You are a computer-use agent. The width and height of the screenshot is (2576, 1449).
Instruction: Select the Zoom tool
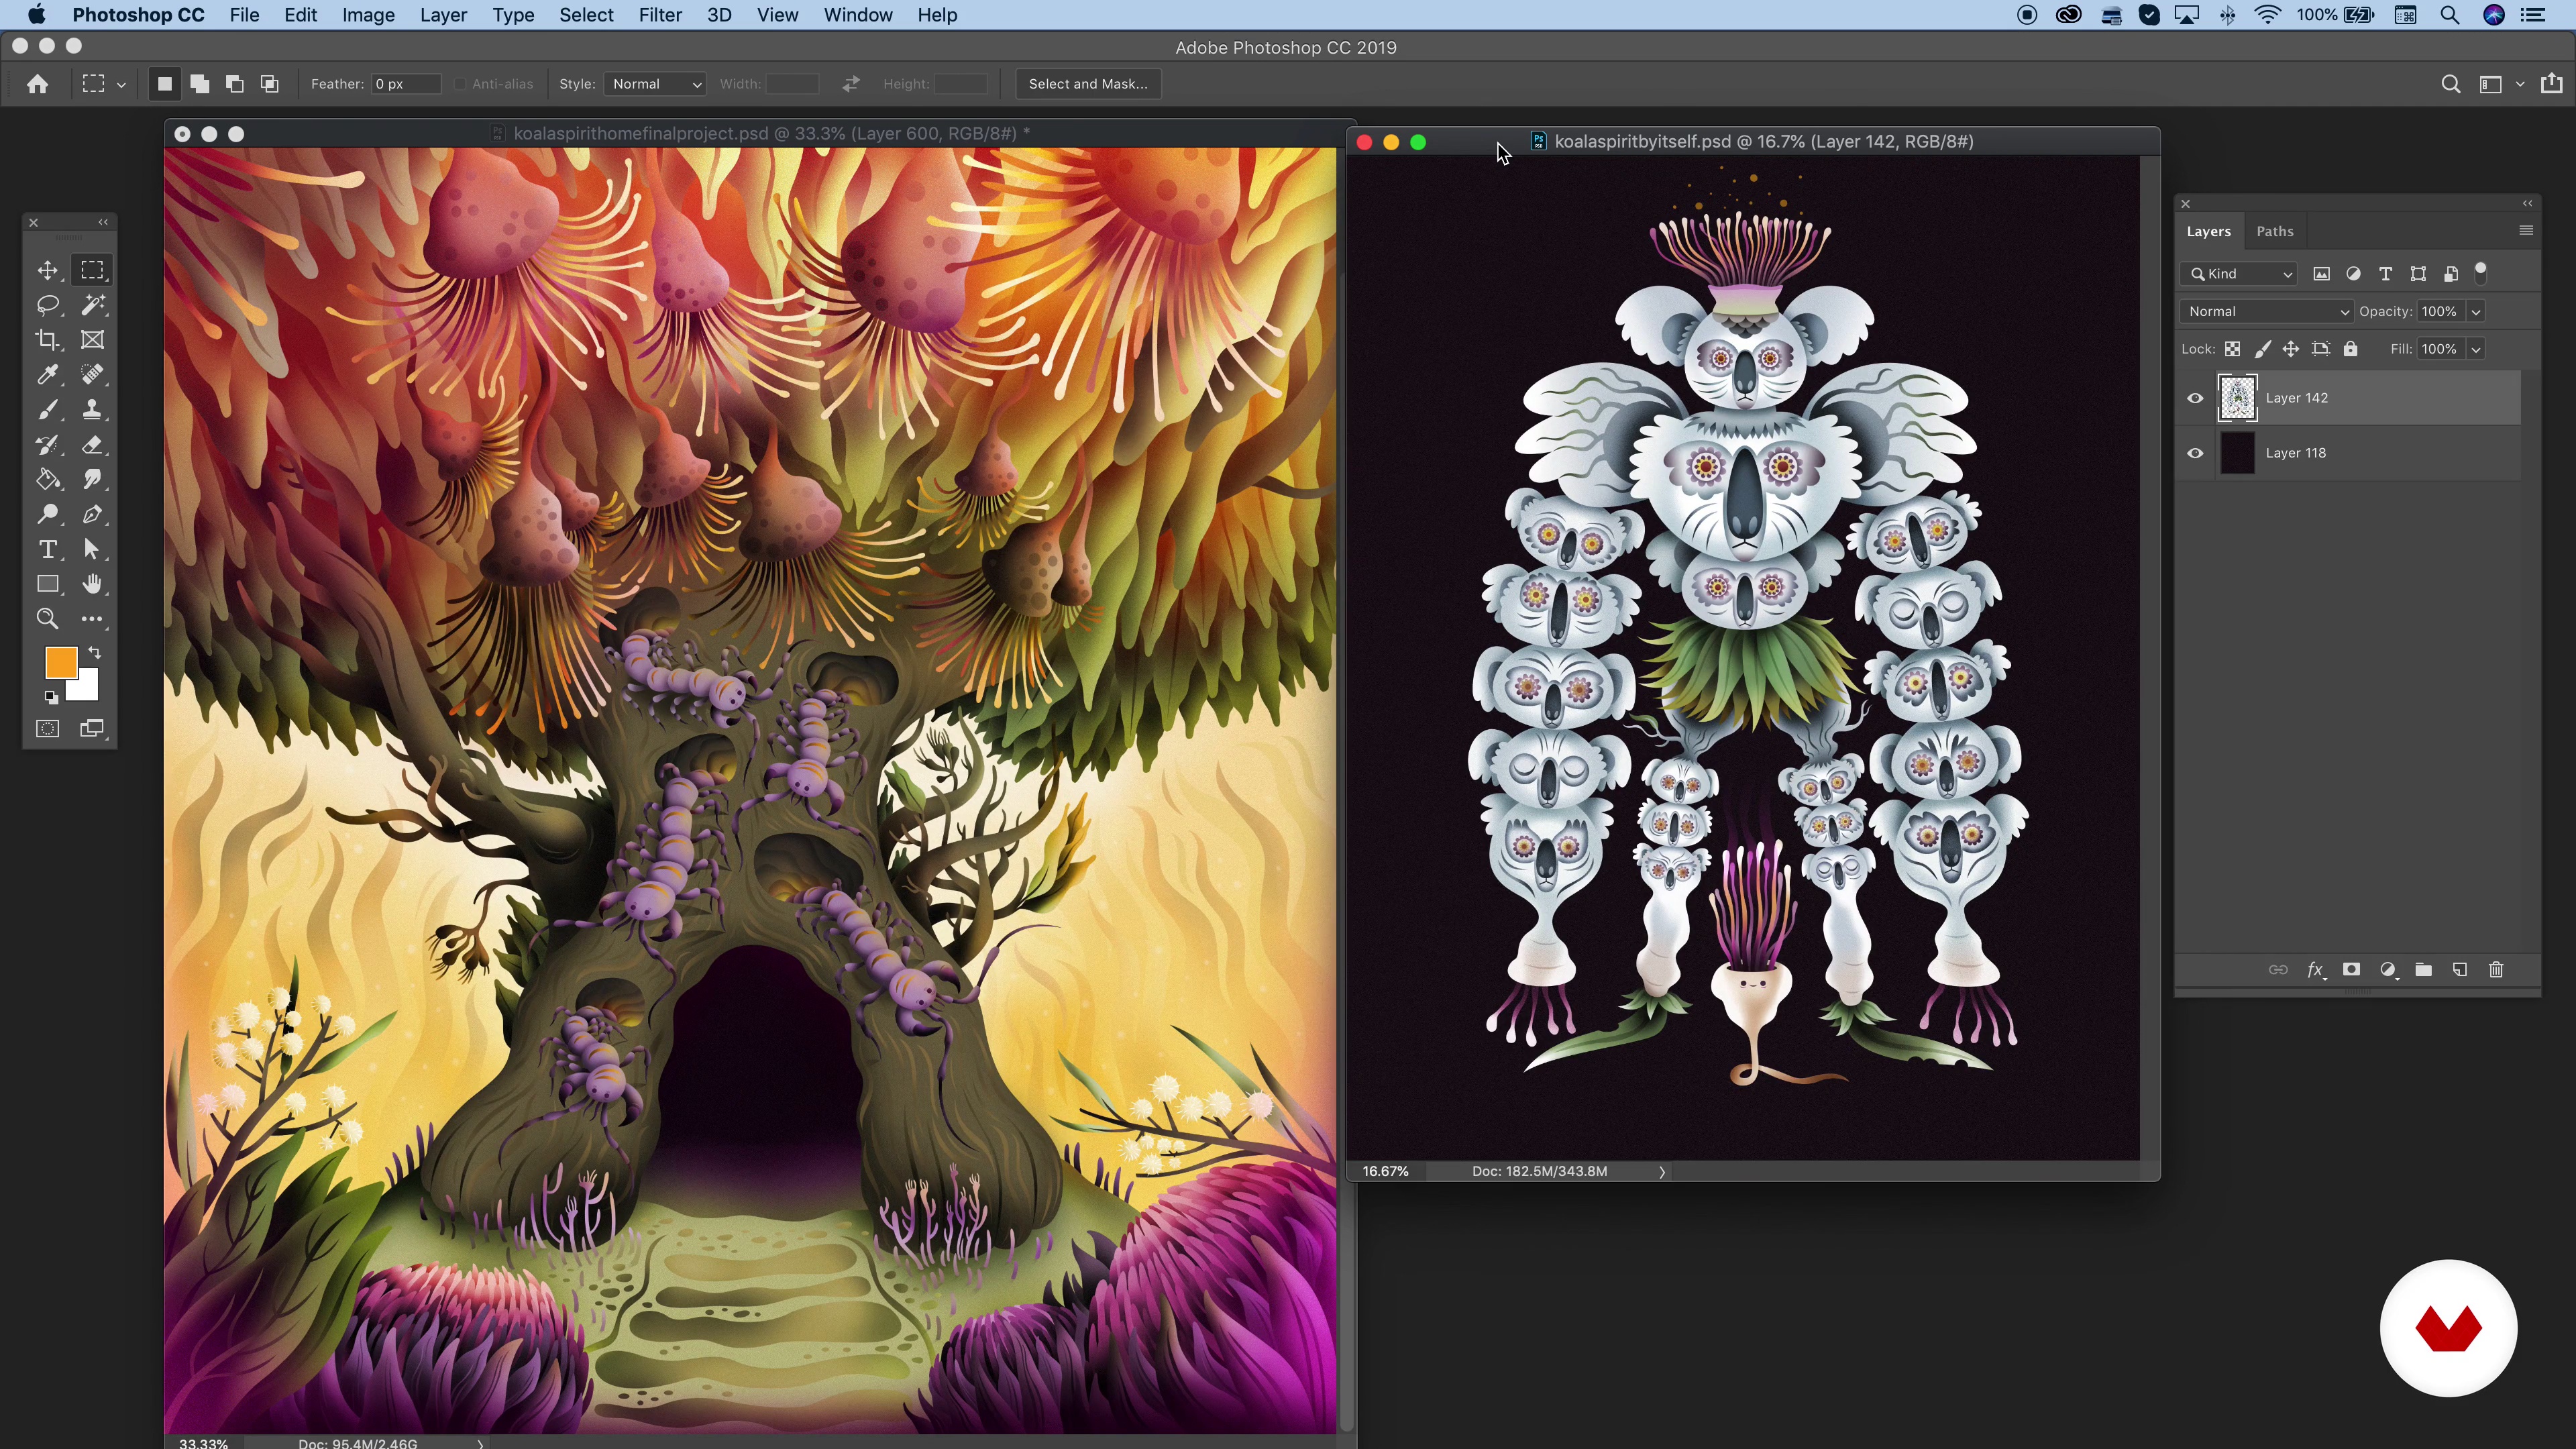pyautogui.click(x=47, y=619)
